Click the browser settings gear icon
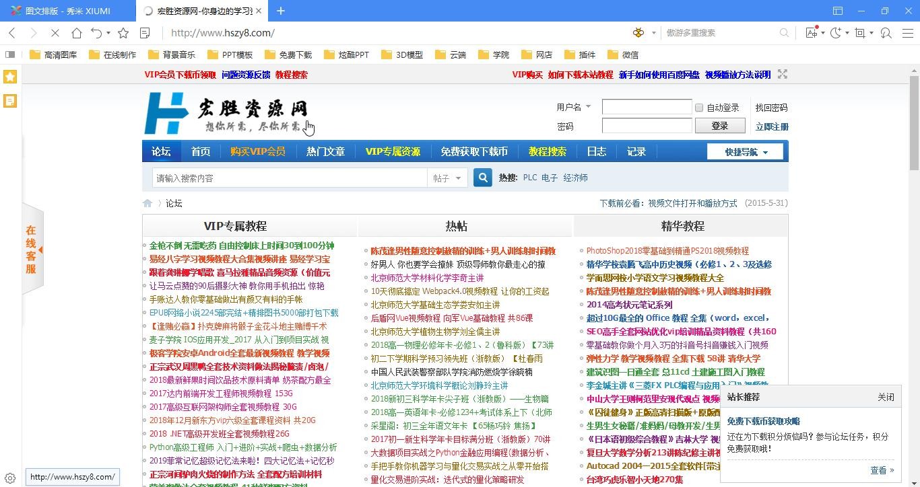Screen dimensions: 920x487 [10, 478]
